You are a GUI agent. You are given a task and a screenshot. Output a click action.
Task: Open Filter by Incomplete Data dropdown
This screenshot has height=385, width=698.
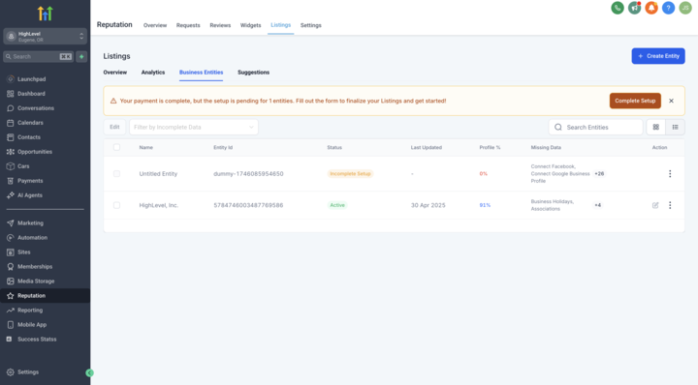194,127
